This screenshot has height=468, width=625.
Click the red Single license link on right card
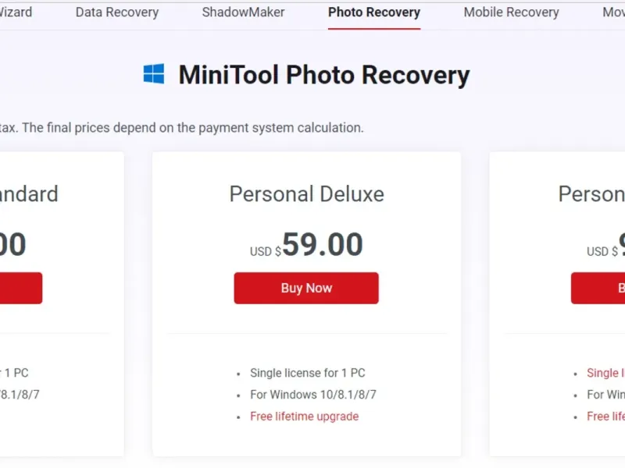pos(605,373)
